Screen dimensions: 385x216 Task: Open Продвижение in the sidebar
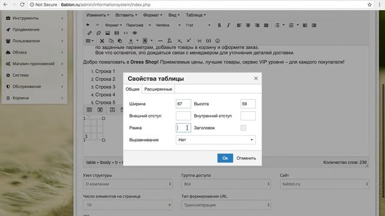coord(34,29)
